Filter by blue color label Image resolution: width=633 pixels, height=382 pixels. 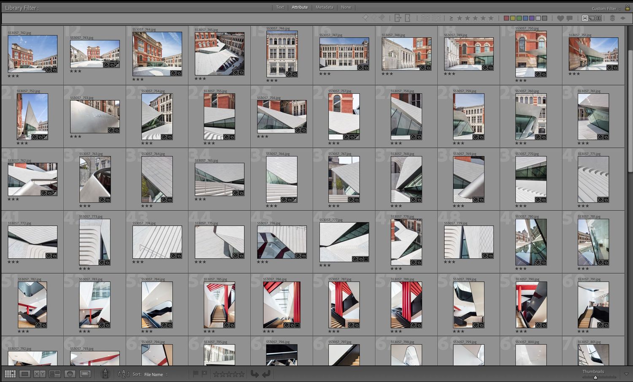click(x=525, y=18)
